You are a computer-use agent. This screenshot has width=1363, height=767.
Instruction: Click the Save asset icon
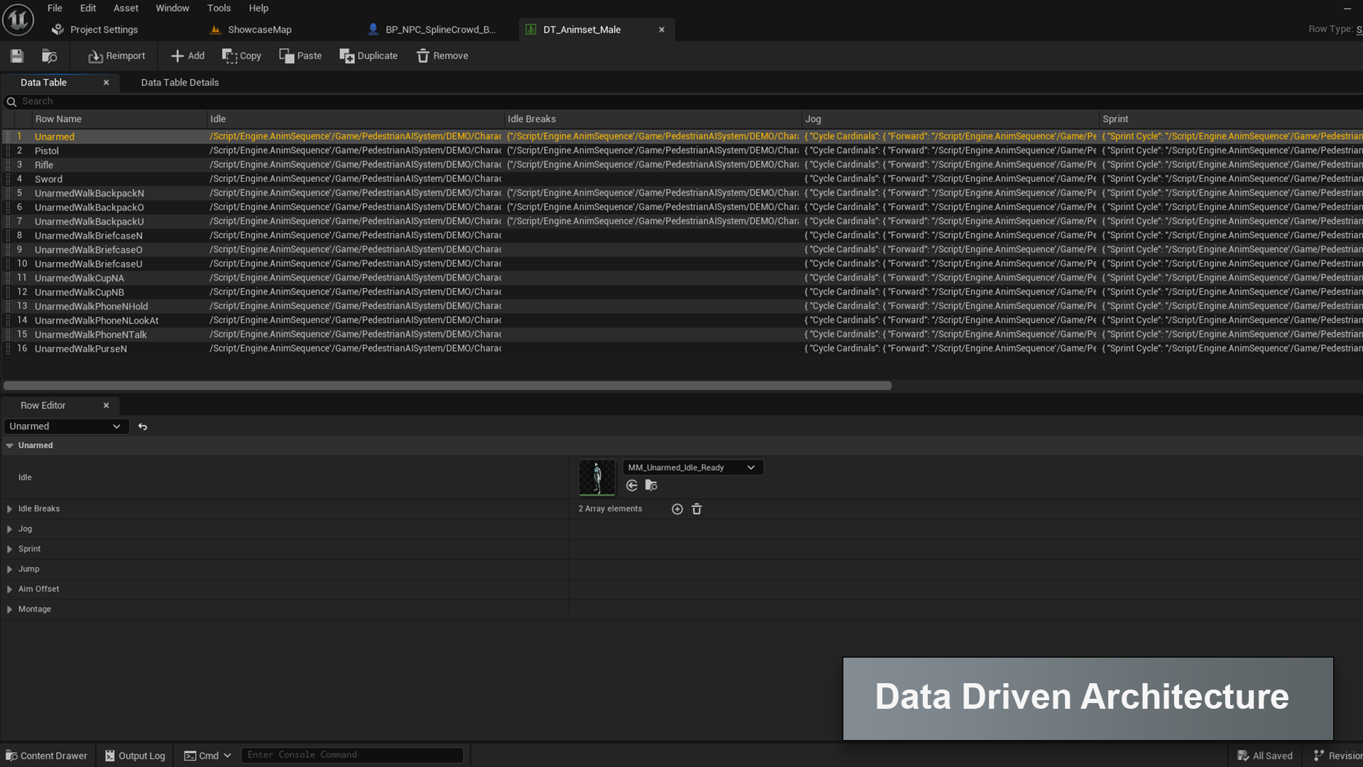[17, 56]
